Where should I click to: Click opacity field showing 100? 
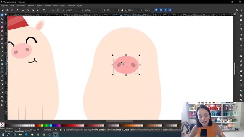35,129
